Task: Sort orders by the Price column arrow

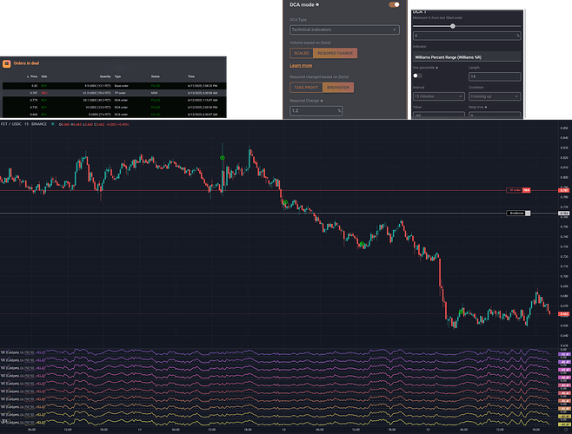Action: [x=28, y=77]
